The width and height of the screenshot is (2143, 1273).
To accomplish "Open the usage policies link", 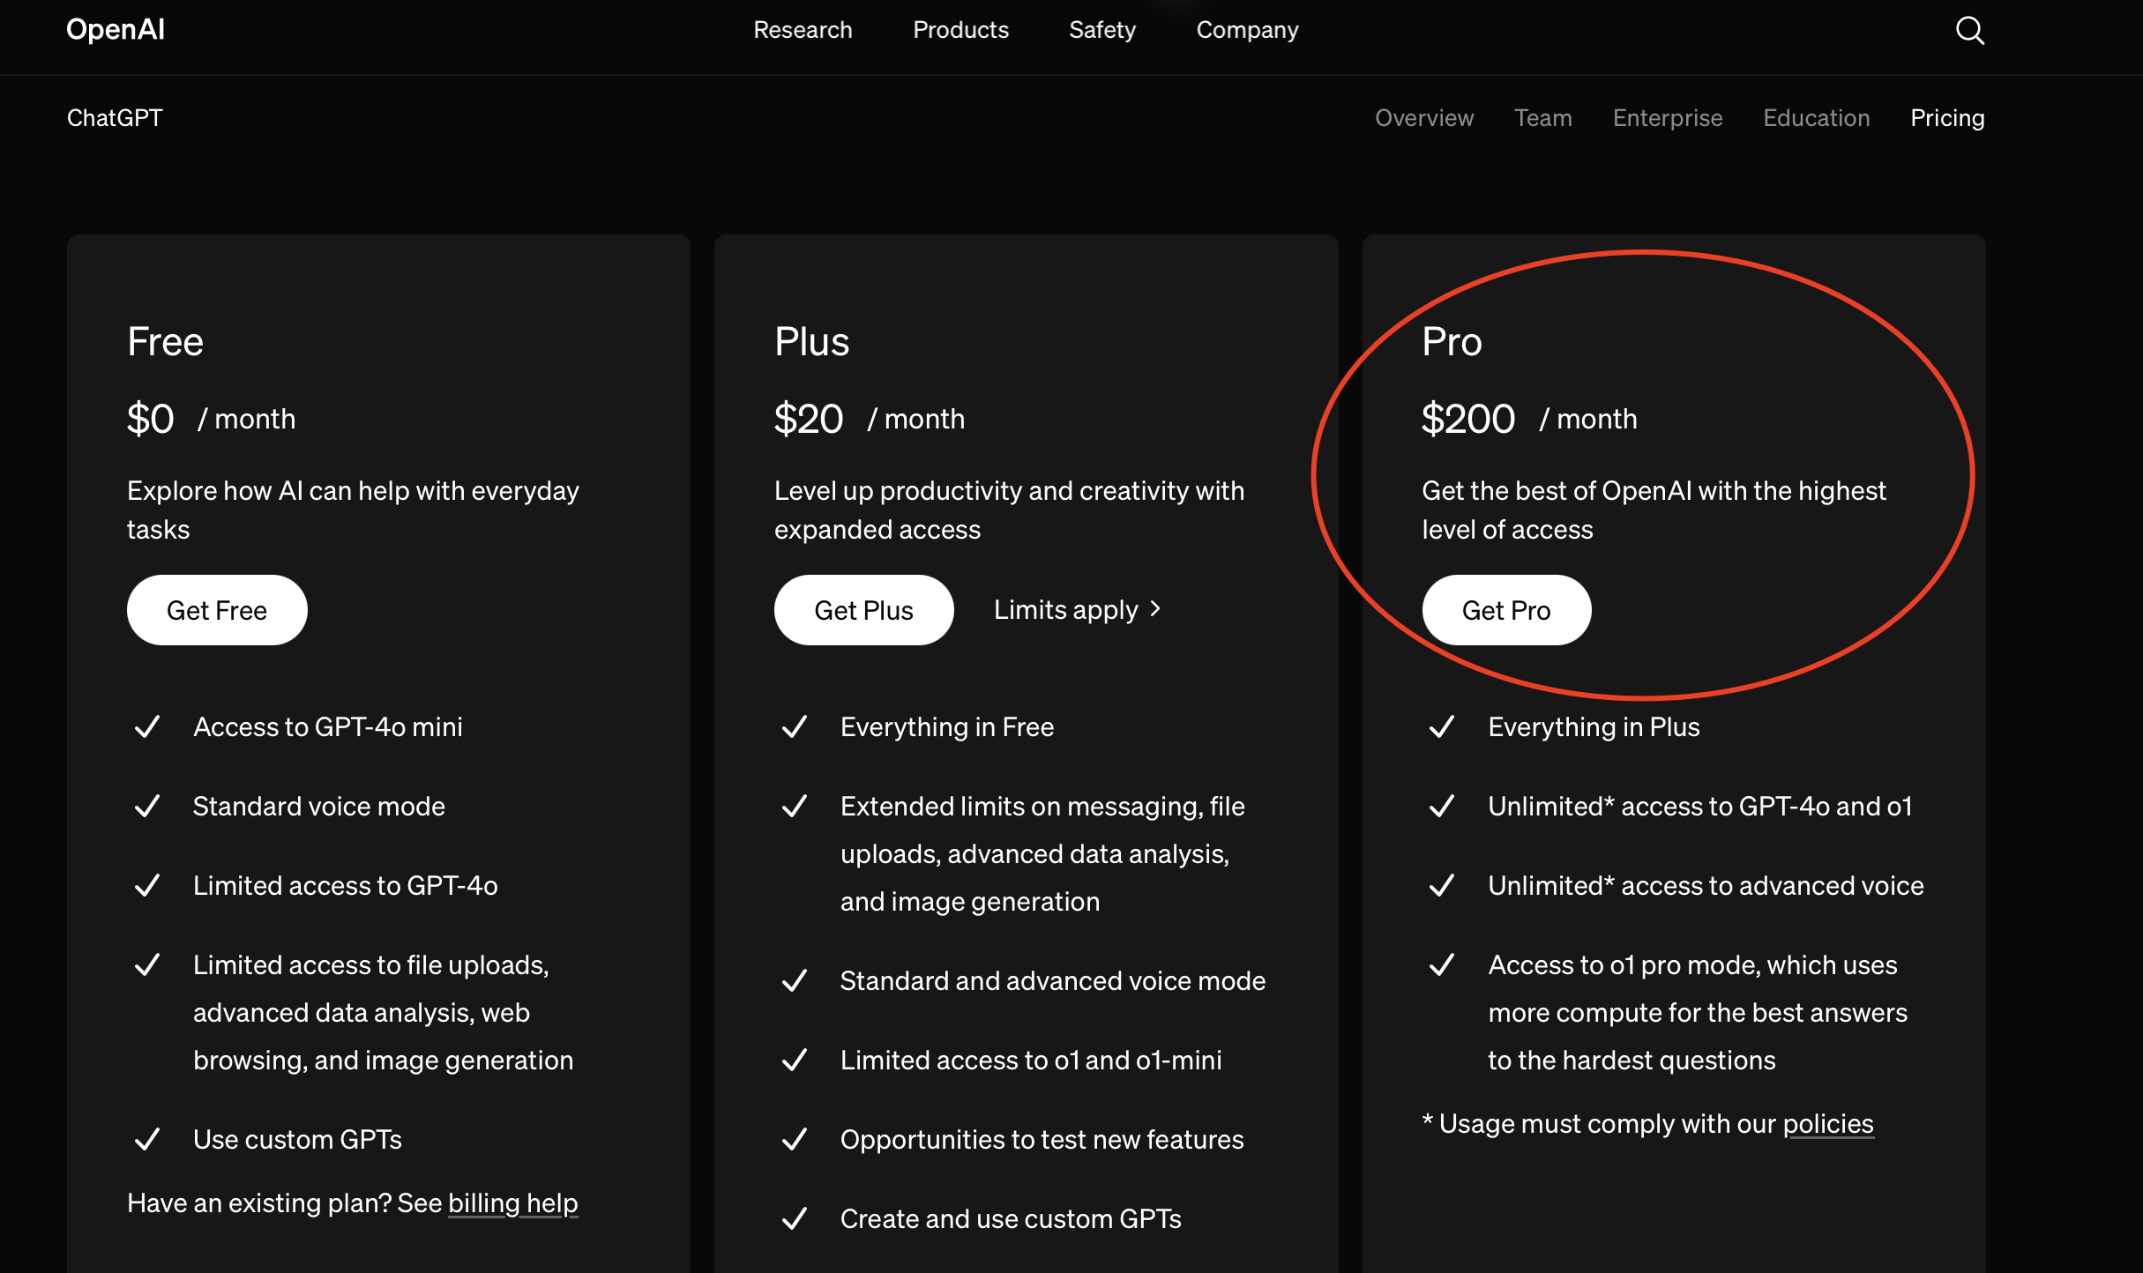I will point(1827,1124).
